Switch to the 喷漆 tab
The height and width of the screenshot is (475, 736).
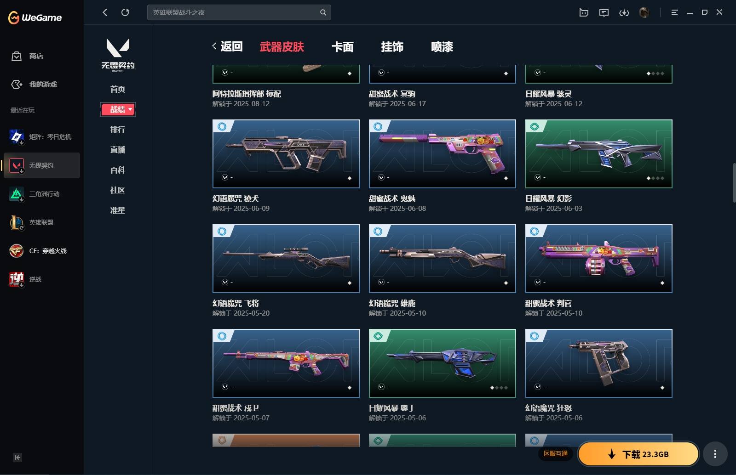[442, 47]
